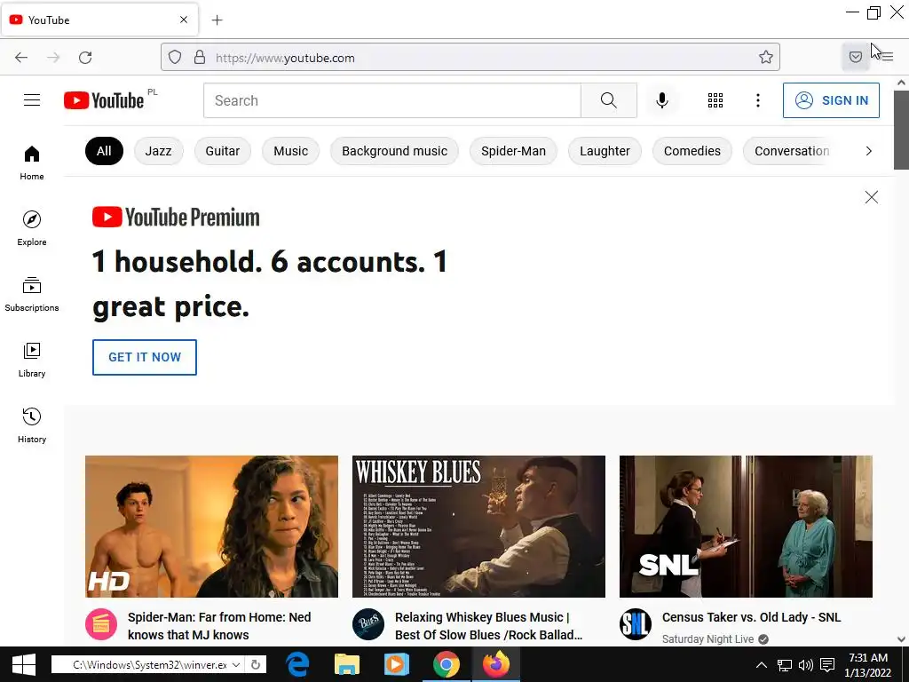Click the search magnifier button

[x=609, y=100]
